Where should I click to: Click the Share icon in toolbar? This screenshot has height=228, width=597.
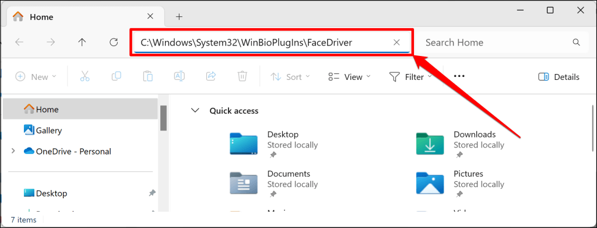[211, 76]
